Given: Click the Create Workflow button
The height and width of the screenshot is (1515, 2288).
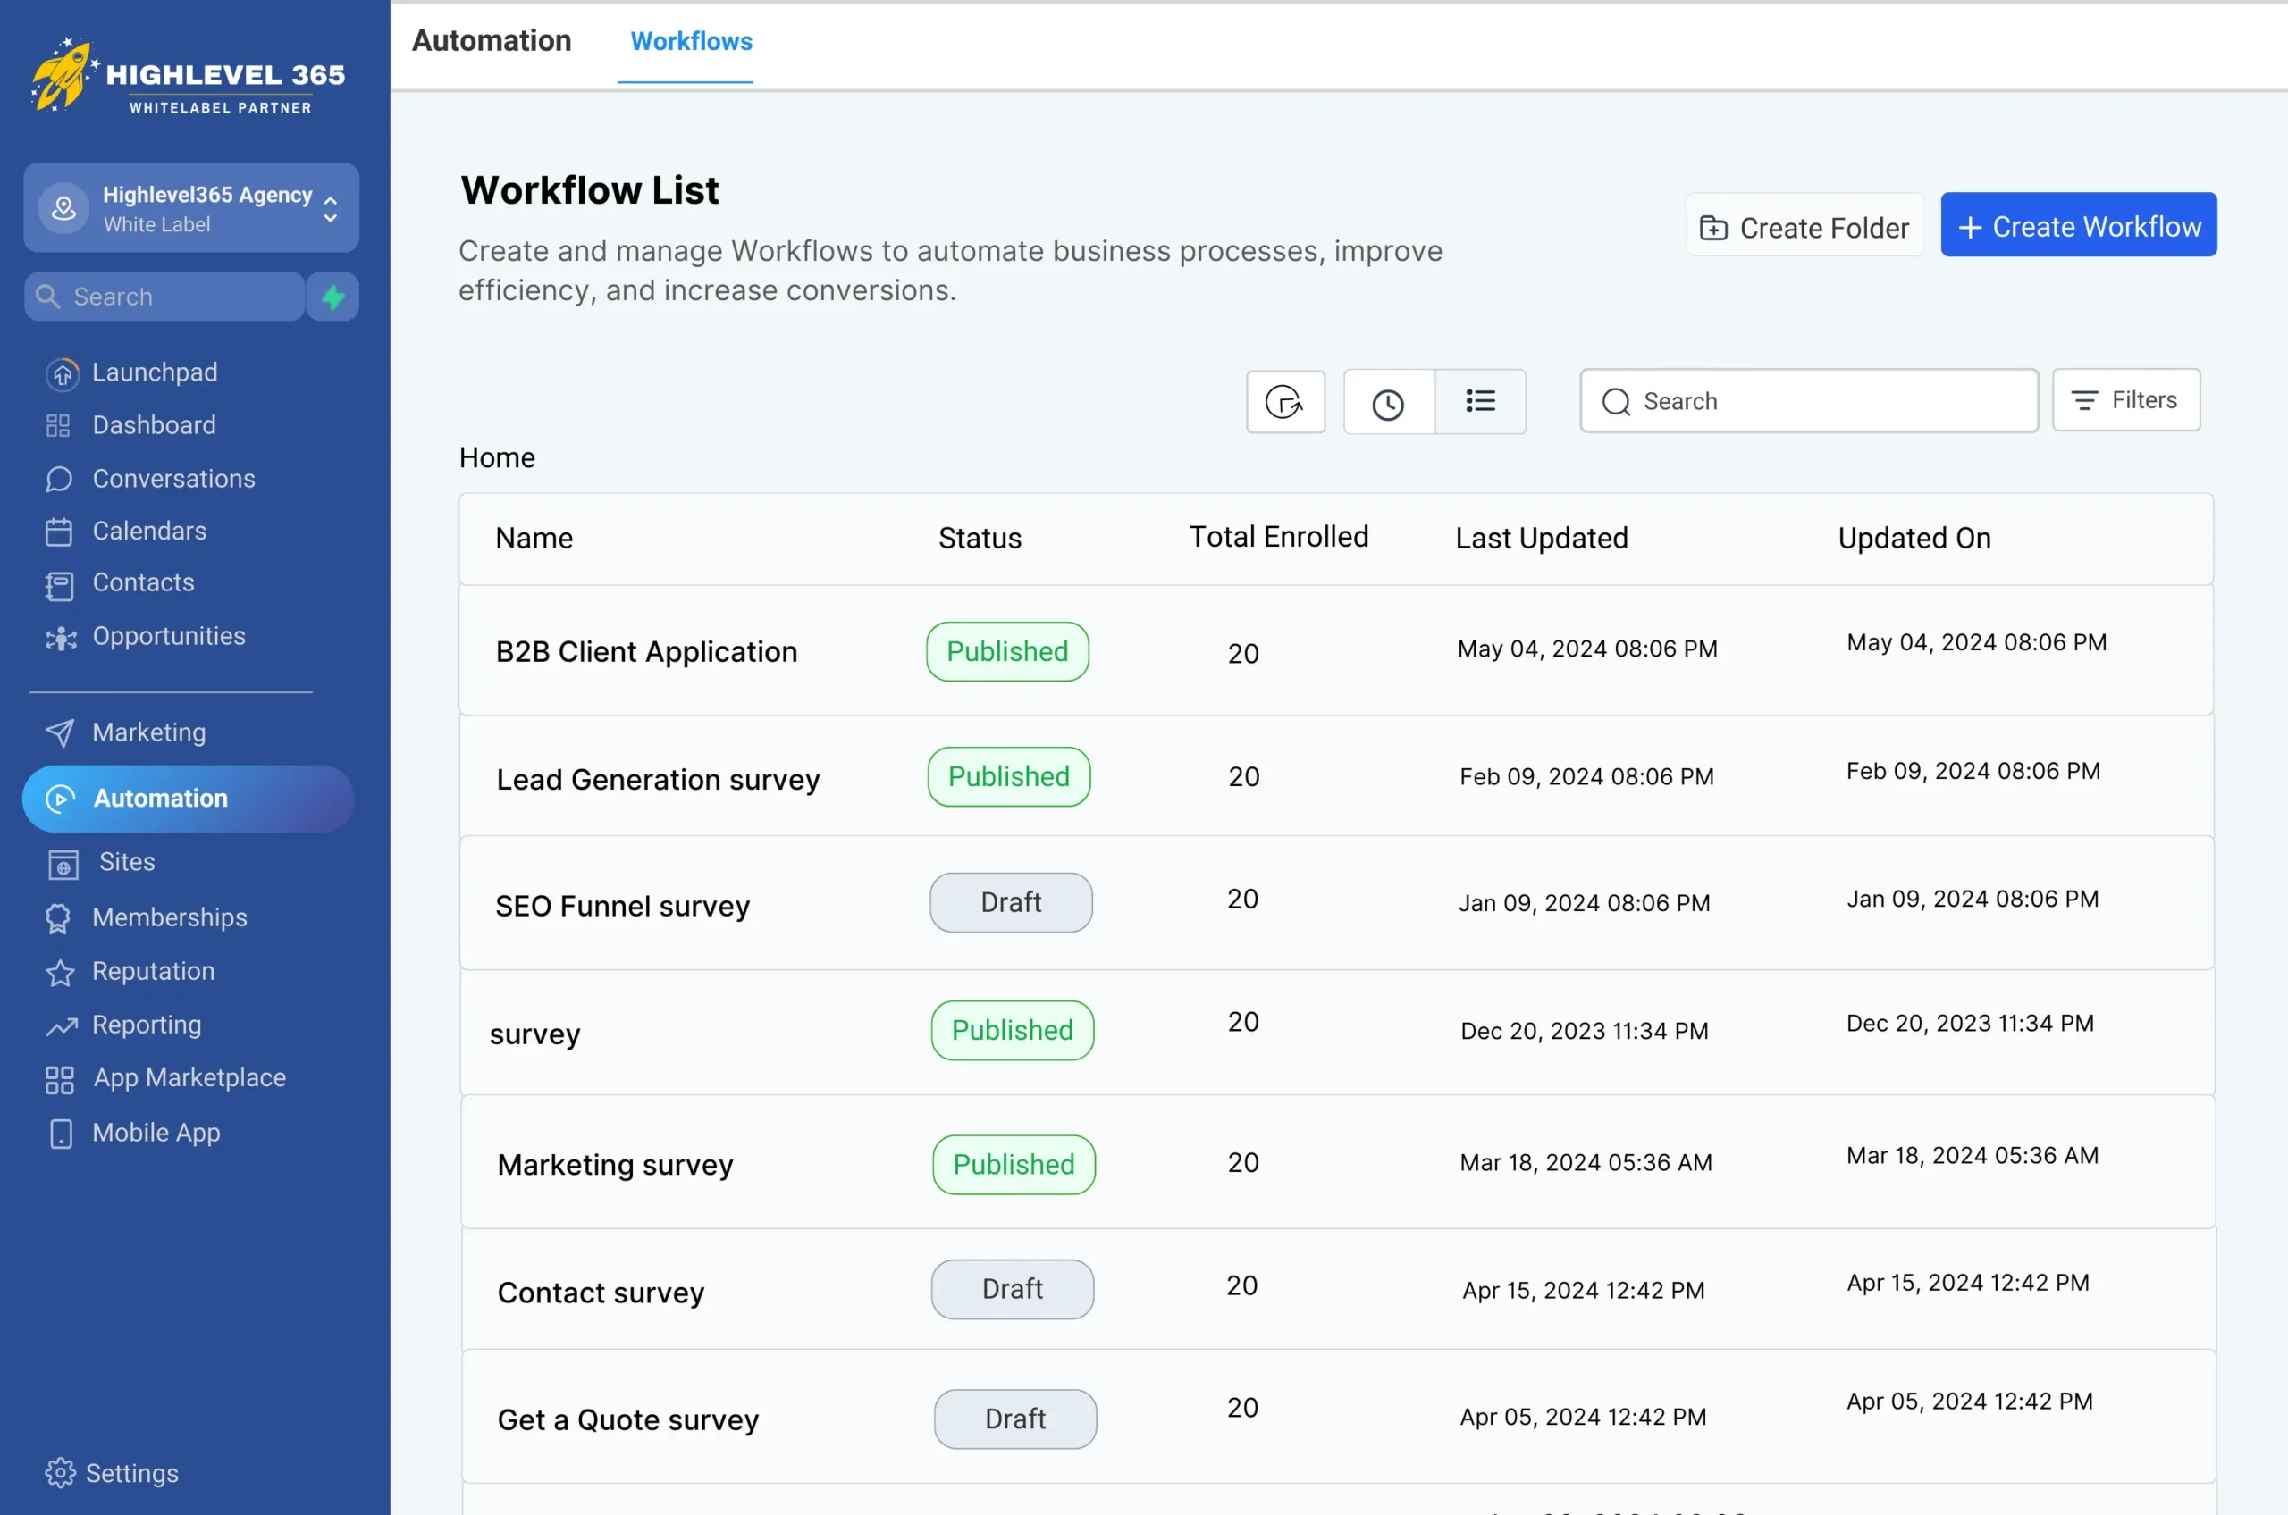Looking at the screenshot, I should (2078, 226).
